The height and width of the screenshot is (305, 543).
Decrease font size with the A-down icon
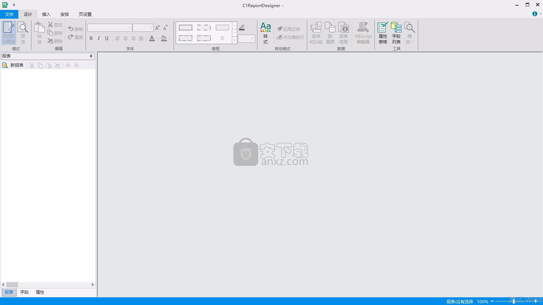click(x=165, y=28)
